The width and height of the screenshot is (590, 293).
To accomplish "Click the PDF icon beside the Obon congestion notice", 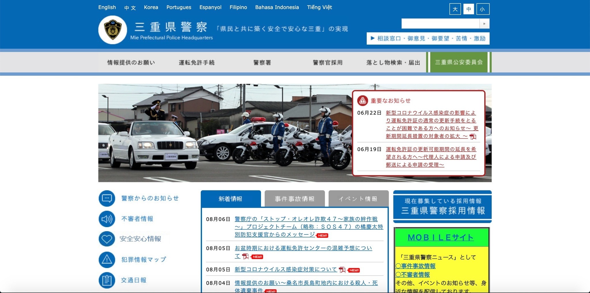I will pyautogui.click(x=245, y=256).
